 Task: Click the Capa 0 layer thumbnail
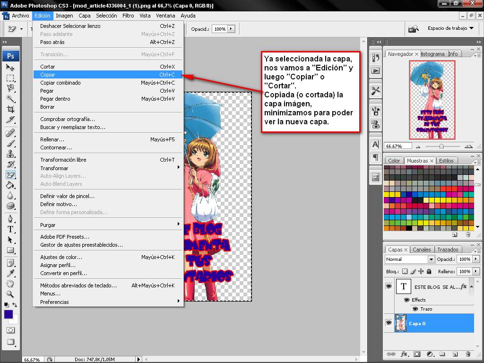tap(401, 323)
